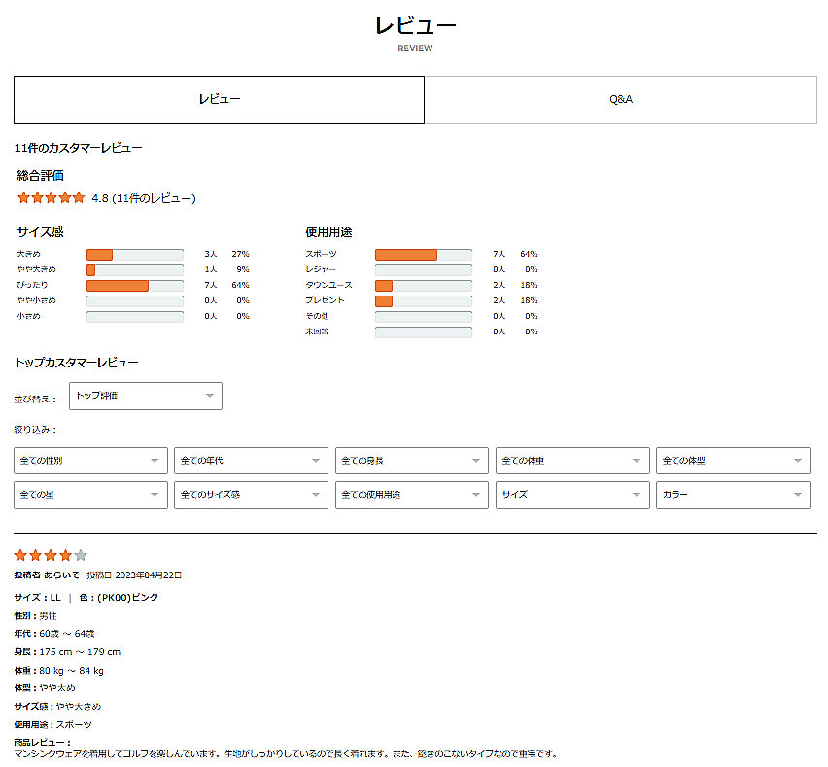Click the プレゼント usage bar
This screenshot has height=767, width=828.
423,301
